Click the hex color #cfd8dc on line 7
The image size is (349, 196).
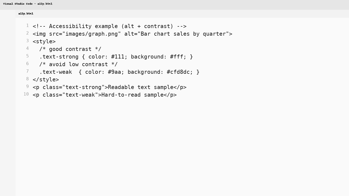tap(179, 72)
